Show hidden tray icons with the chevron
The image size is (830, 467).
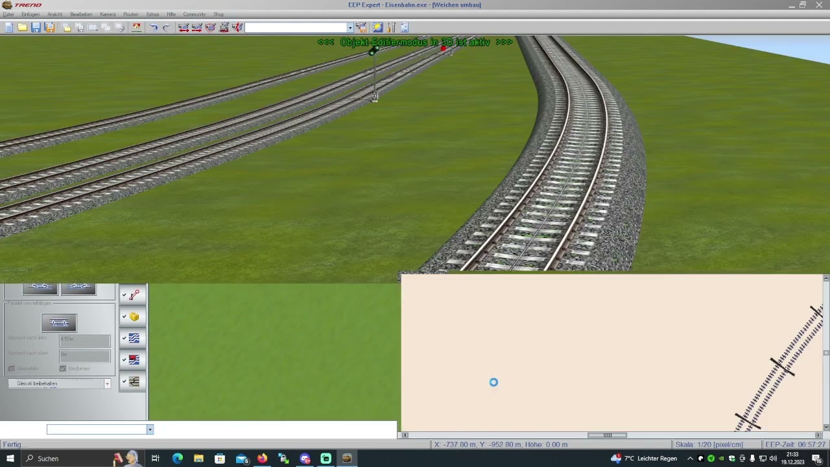[x=690, y=459]
